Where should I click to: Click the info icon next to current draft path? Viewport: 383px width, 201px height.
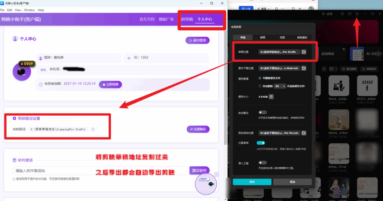coord(93,130)
